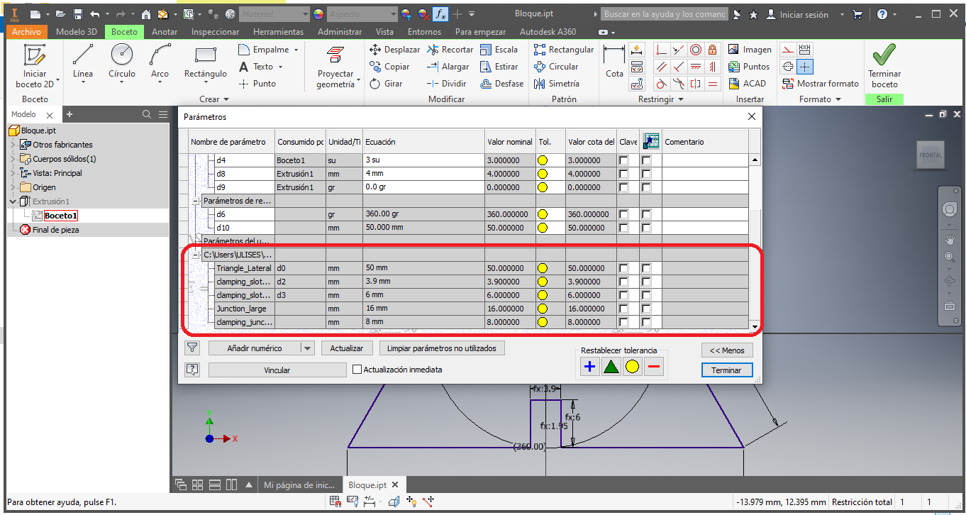This screenshot has width=966, height=515.
Task: Click the Dividir split tool
Action: click(446, 84)
